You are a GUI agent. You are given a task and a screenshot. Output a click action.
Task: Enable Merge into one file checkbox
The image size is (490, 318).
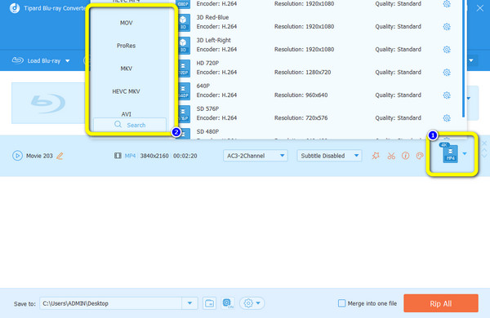click(x=342, y=303)
